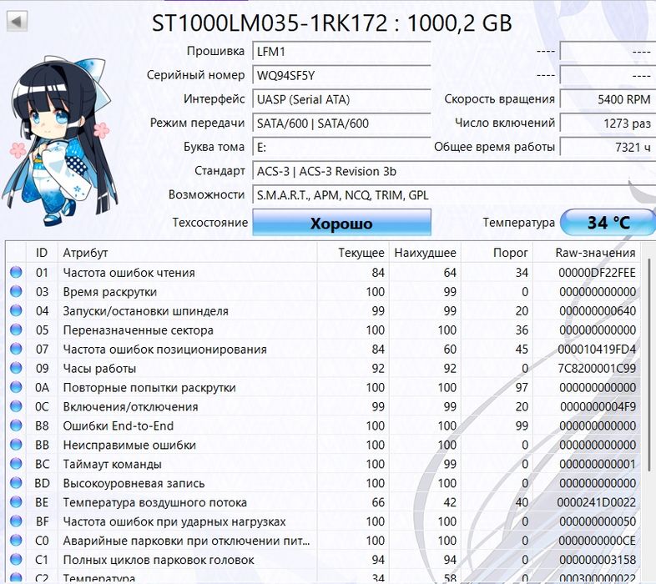
Task: Click the back arrow button
Action: click(18, 21)
